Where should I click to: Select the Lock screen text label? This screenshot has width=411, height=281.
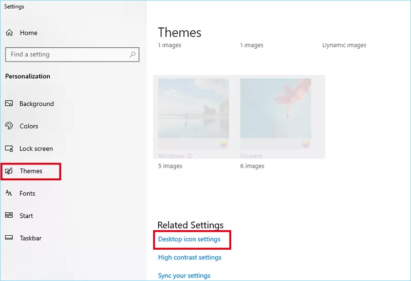(x=36, y=149)
